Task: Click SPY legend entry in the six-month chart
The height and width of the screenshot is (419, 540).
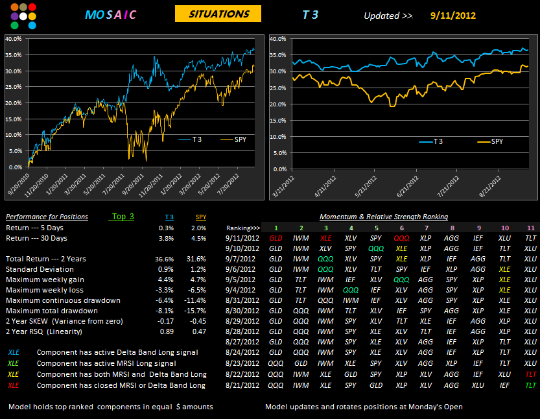Action: pyautogui.click(x=490, y=141)
